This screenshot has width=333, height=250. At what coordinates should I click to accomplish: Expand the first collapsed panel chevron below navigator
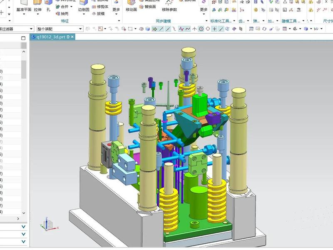[24, 227]
